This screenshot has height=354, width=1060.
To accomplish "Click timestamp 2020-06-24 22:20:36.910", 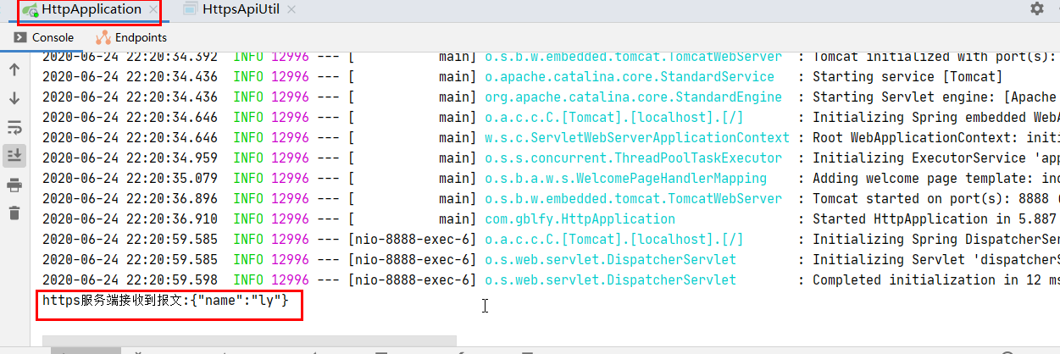I will [130, 219].
